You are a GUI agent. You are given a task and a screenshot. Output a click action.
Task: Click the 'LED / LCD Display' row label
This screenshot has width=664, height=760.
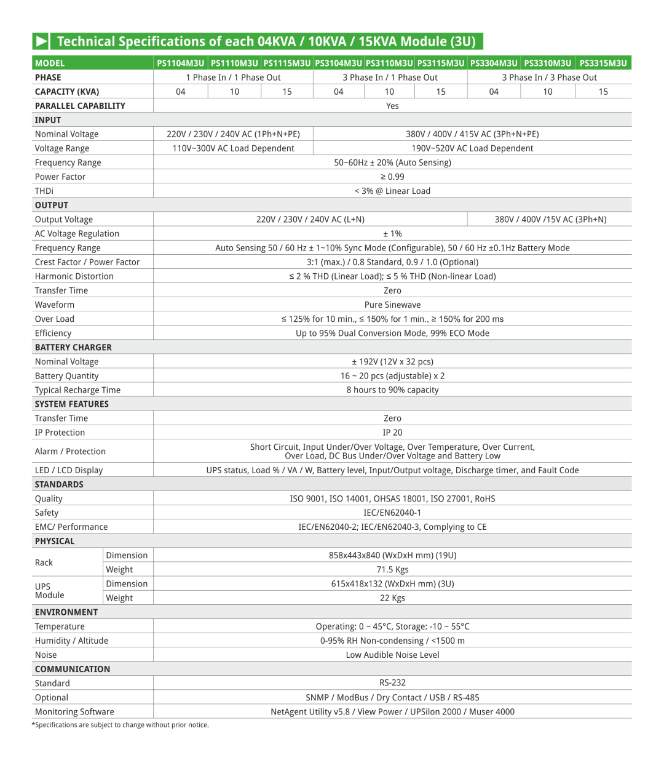(x=69, y=470)
